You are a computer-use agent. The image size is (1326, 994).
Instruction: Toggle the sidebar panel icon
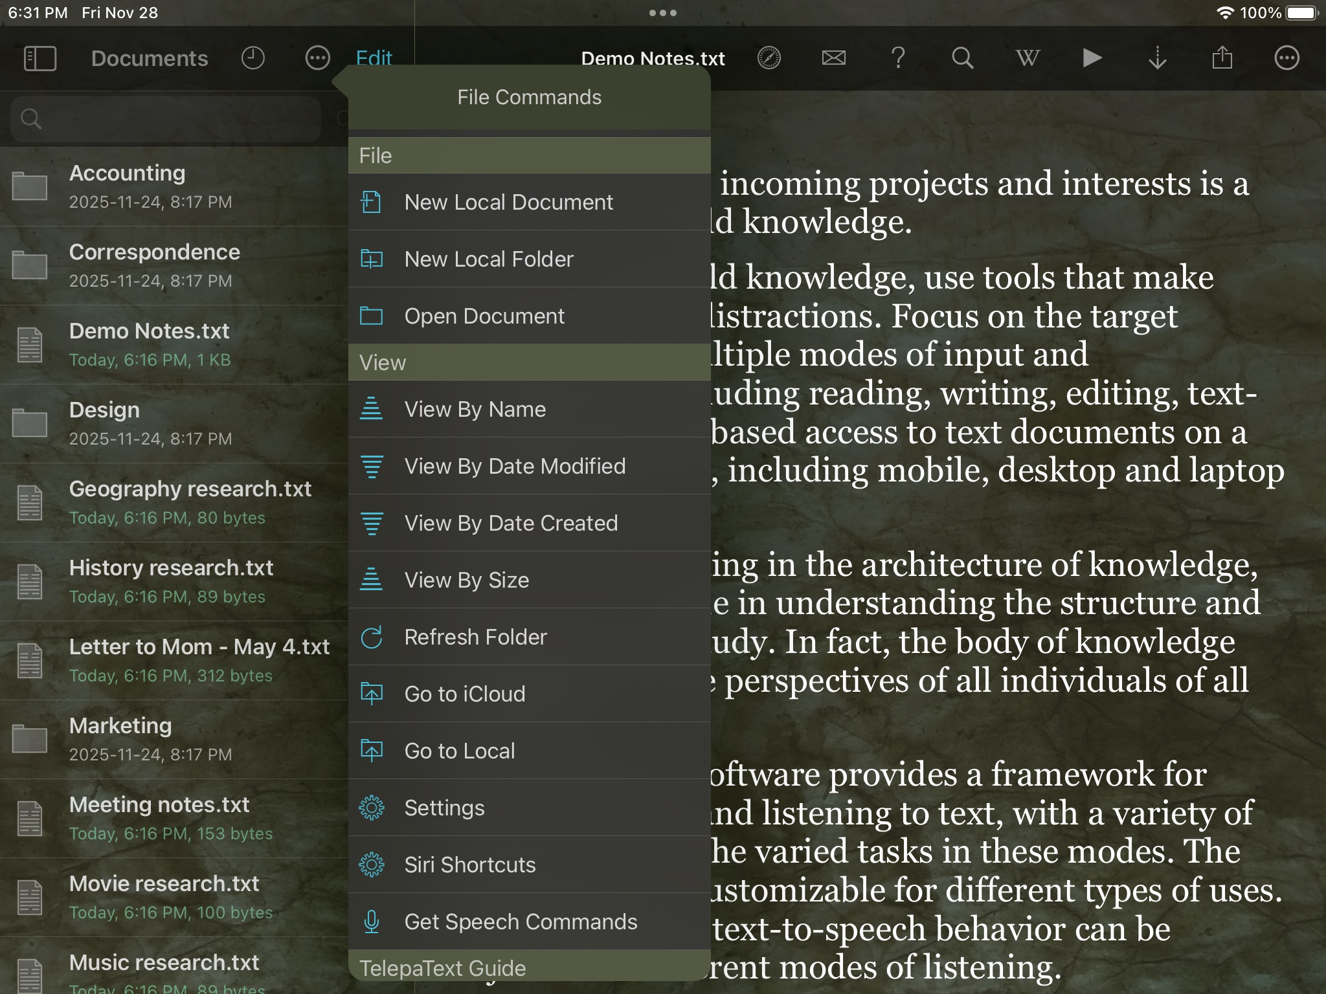click(x=39, y=58)
